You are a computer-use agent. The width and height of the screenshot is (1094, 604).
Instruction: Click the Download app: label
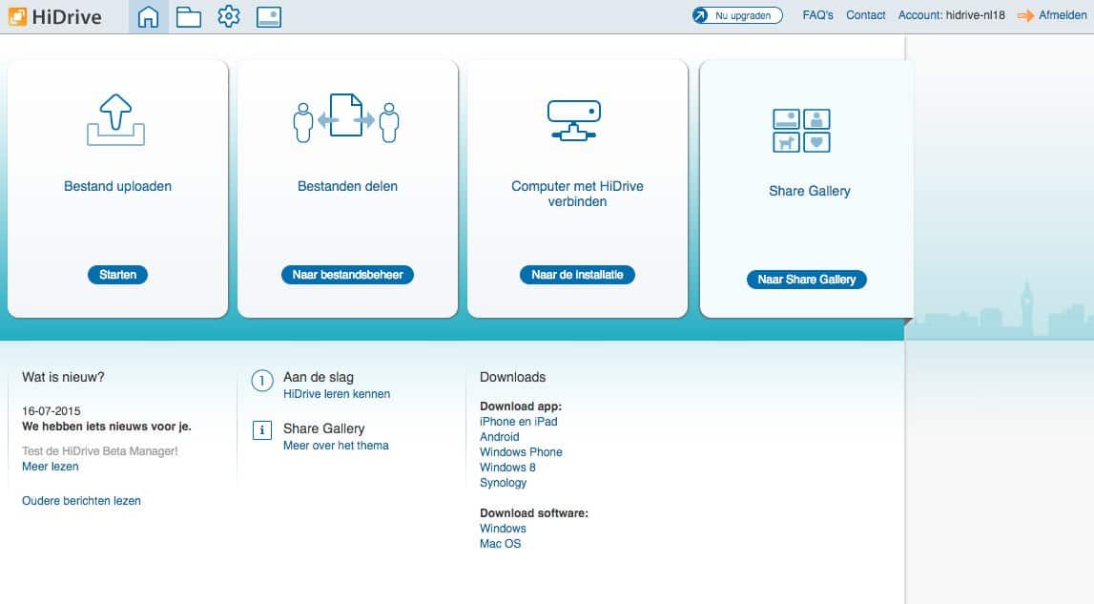coord(521,406)
